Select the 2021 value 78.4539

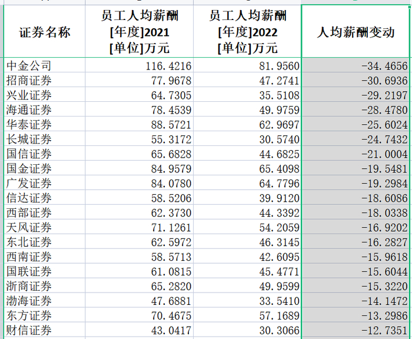(139, 109)
